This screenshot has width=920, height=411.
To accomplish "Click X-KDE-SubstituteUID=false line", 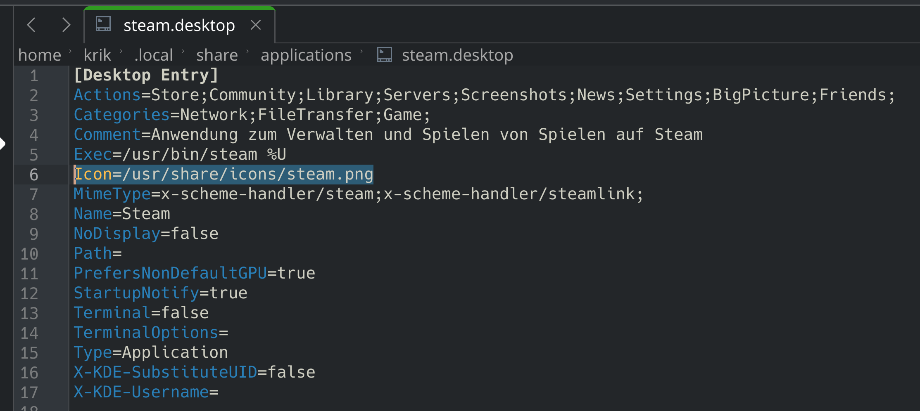I will (195, 373).
